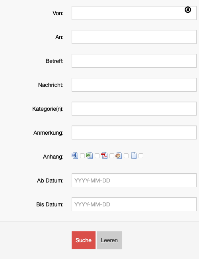Image resolution: width=199 pixels, height=259 pixels.
Task: Click the Excel spreadsheet attachment icon
Action: [x=90, y=155]
